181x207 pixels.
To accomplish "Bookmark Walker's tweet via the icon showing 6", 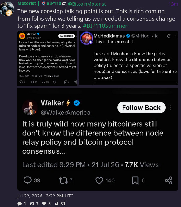I will point(135,180).
